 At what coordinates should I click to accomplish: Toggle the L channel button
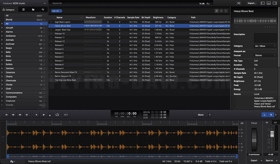coord(265,115)
